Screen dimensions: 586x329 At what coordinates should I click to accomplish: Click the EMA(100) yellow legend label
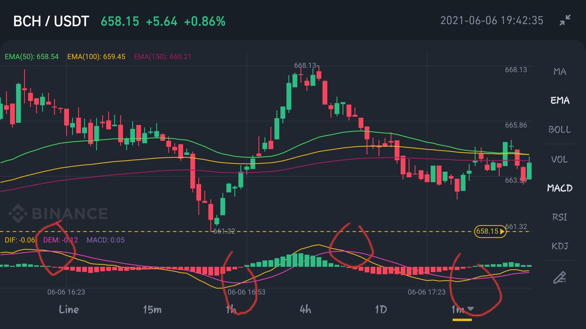click(96, 57)
